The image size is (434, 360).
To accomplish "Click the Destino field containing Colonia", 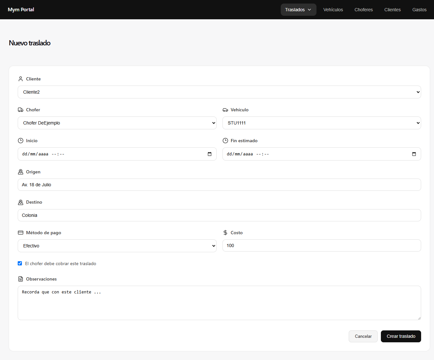I will click(219, 215).
